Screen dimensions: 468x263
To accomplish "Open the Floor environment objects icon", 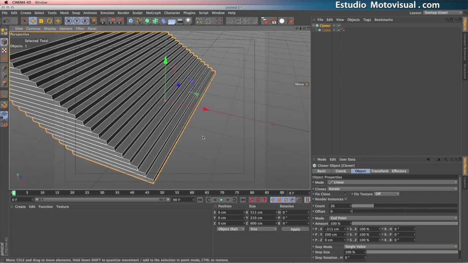I will point(172,21).
